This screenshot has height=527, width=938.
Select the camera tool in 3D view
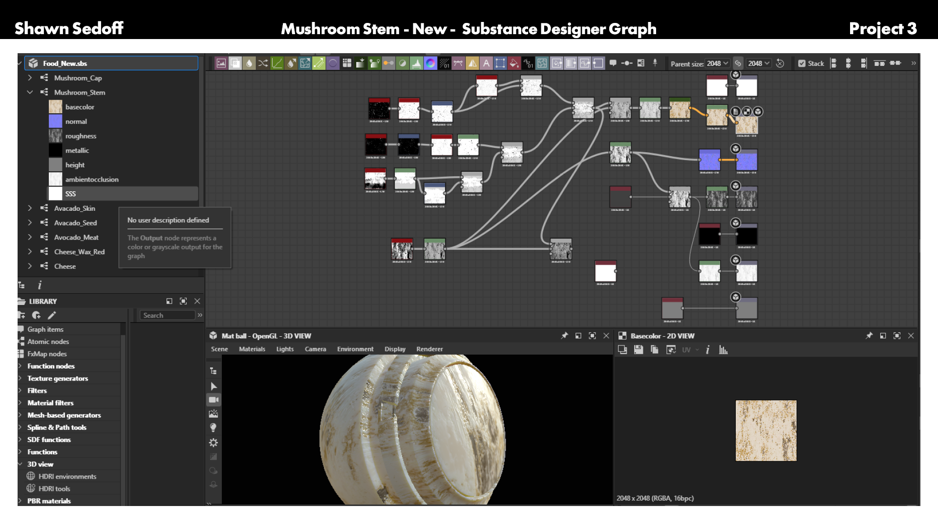tap(213, 400)
